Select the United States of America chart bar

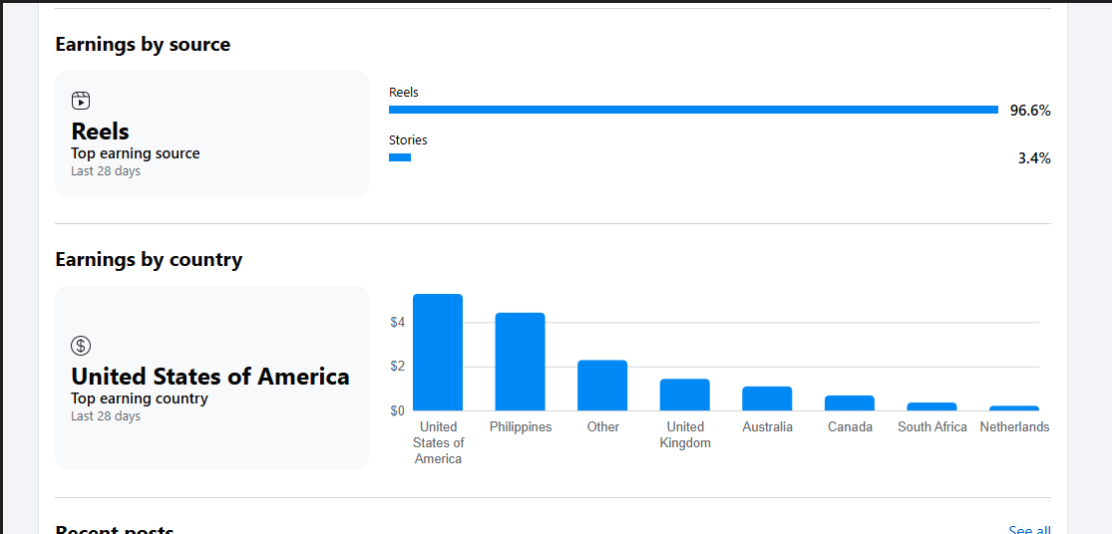click(438, 352)
